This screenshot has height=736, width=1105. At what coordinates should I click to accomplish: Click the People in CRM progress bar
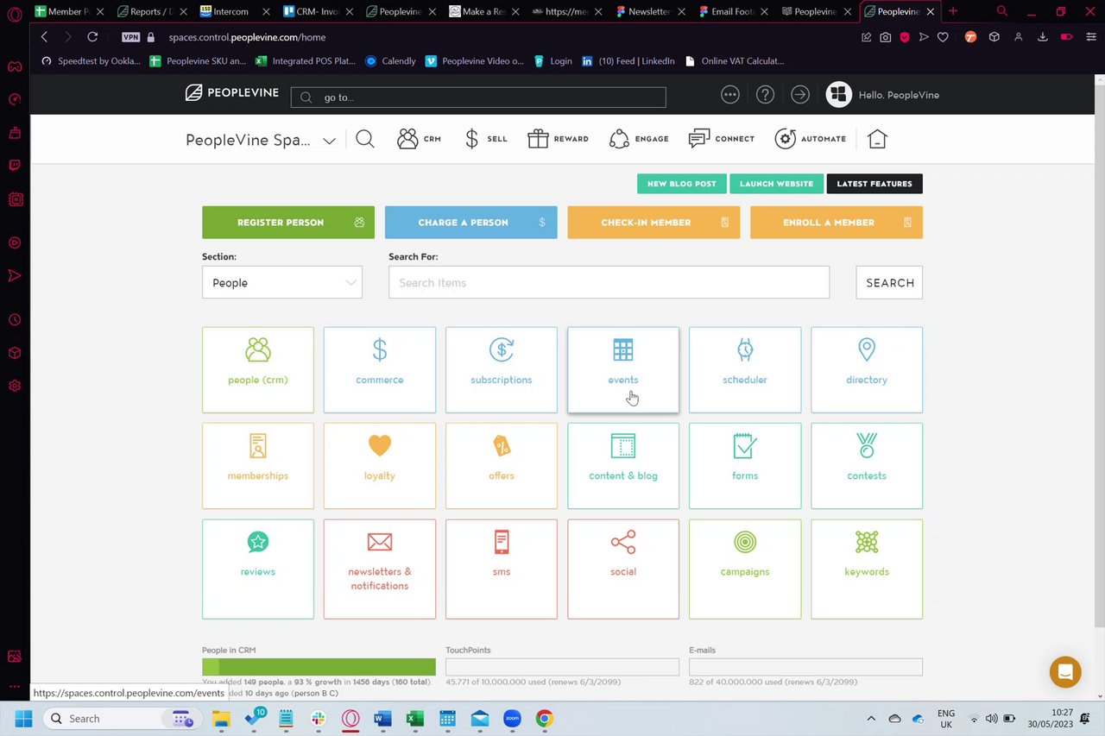[319, 666]
